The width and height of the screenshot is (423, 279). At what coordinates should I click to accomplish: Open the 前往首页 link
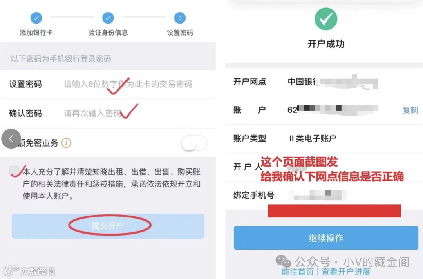[298, 272]
